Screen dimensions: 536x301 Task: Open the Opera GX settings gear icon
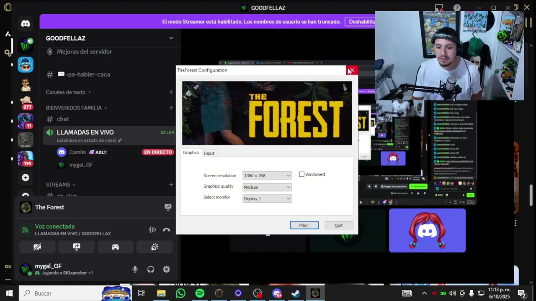pos(8,52)
